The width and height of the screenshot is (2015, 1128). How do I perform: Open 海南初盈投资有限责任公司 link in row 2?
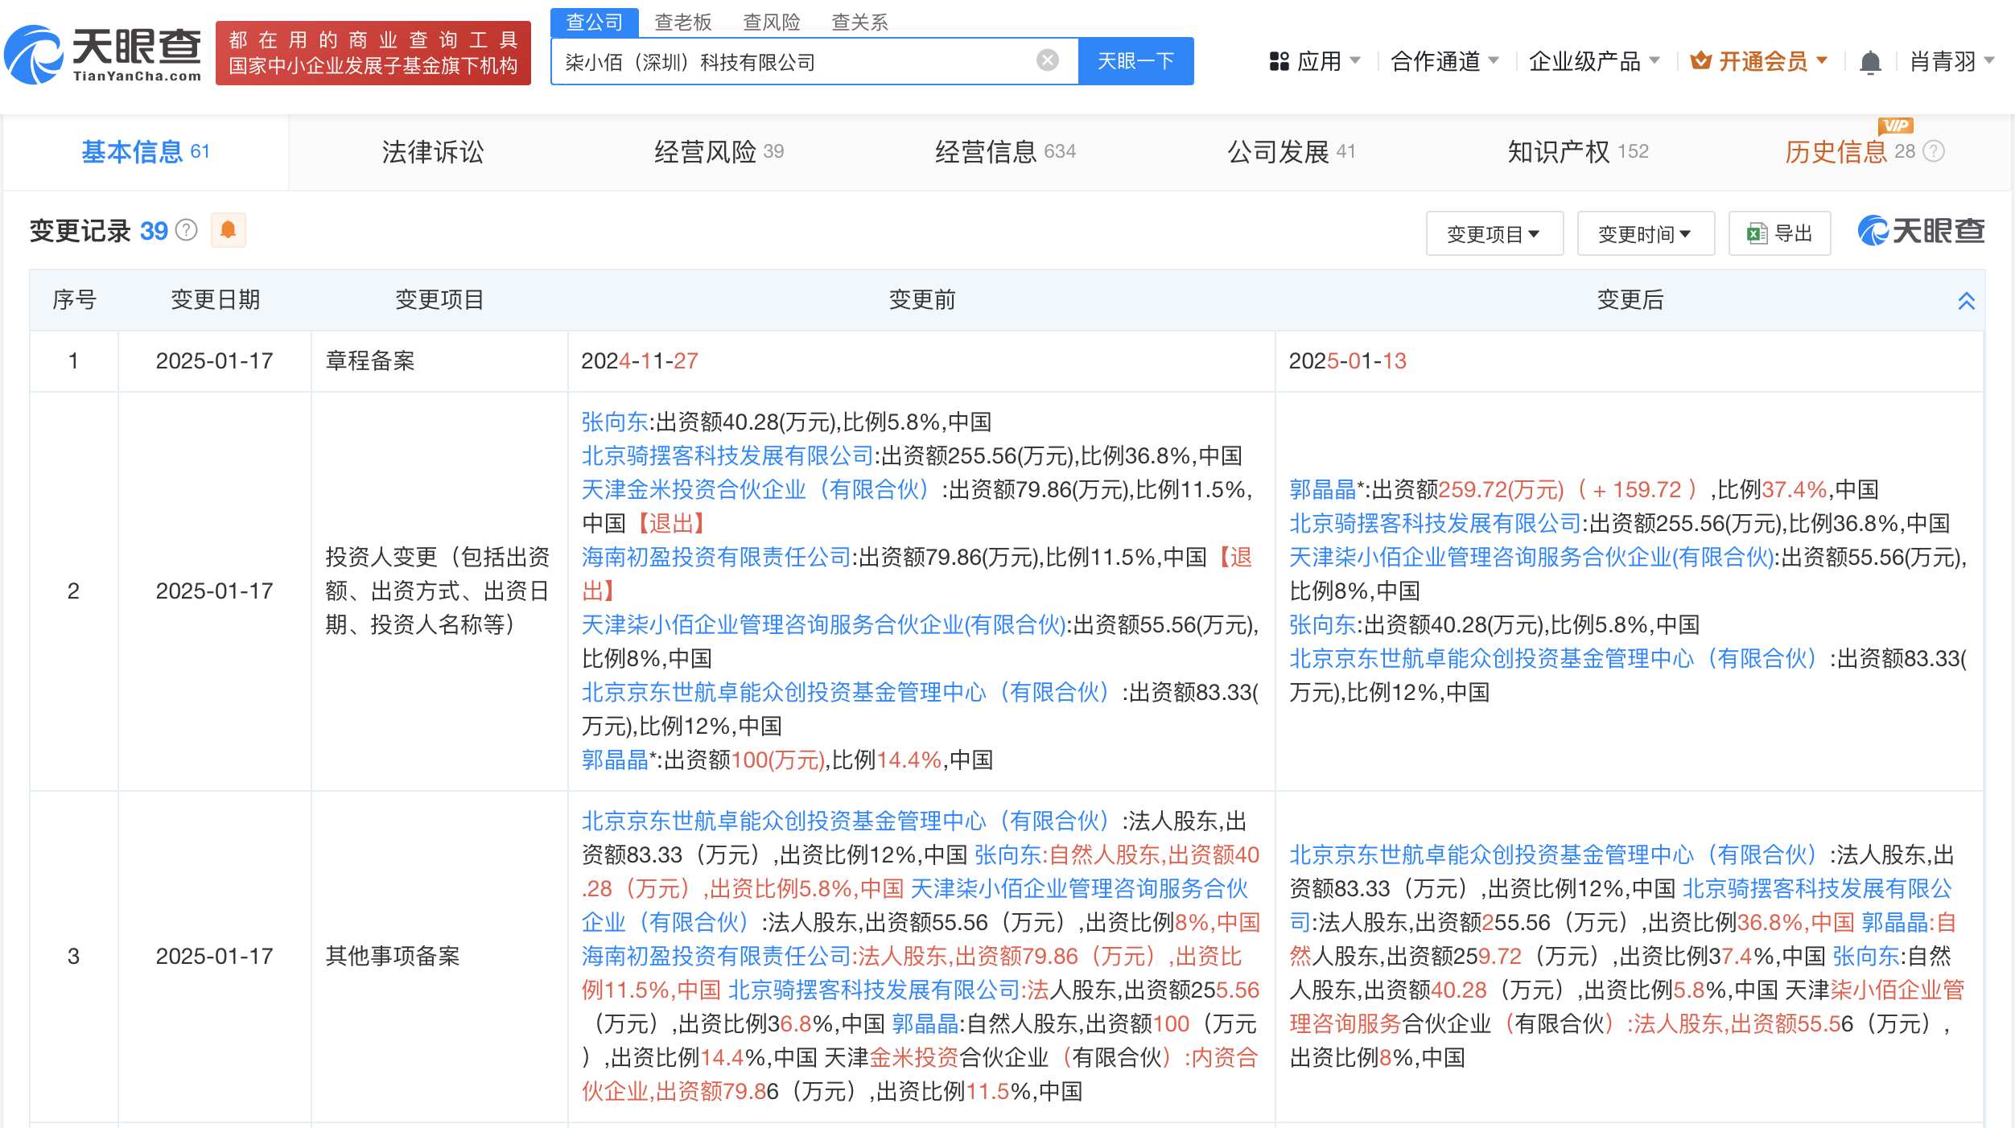point(715,557)
